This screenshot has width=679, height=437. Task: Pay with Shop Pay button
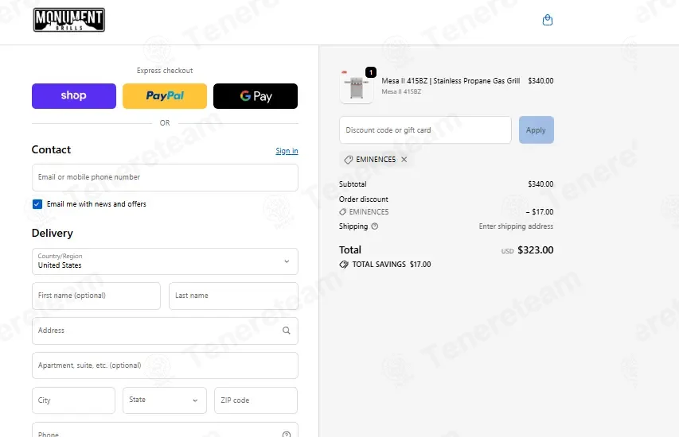coord(73,96)
